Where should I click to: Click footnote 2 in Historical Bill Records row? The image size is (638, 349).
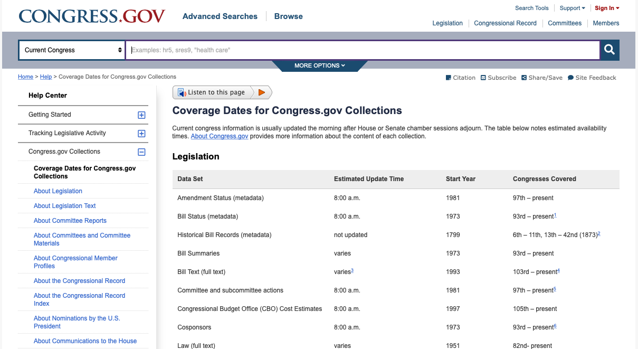click(599, 234)
